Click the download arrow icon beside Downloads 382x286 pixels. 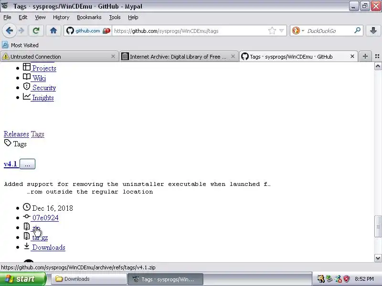pos(27,246)
